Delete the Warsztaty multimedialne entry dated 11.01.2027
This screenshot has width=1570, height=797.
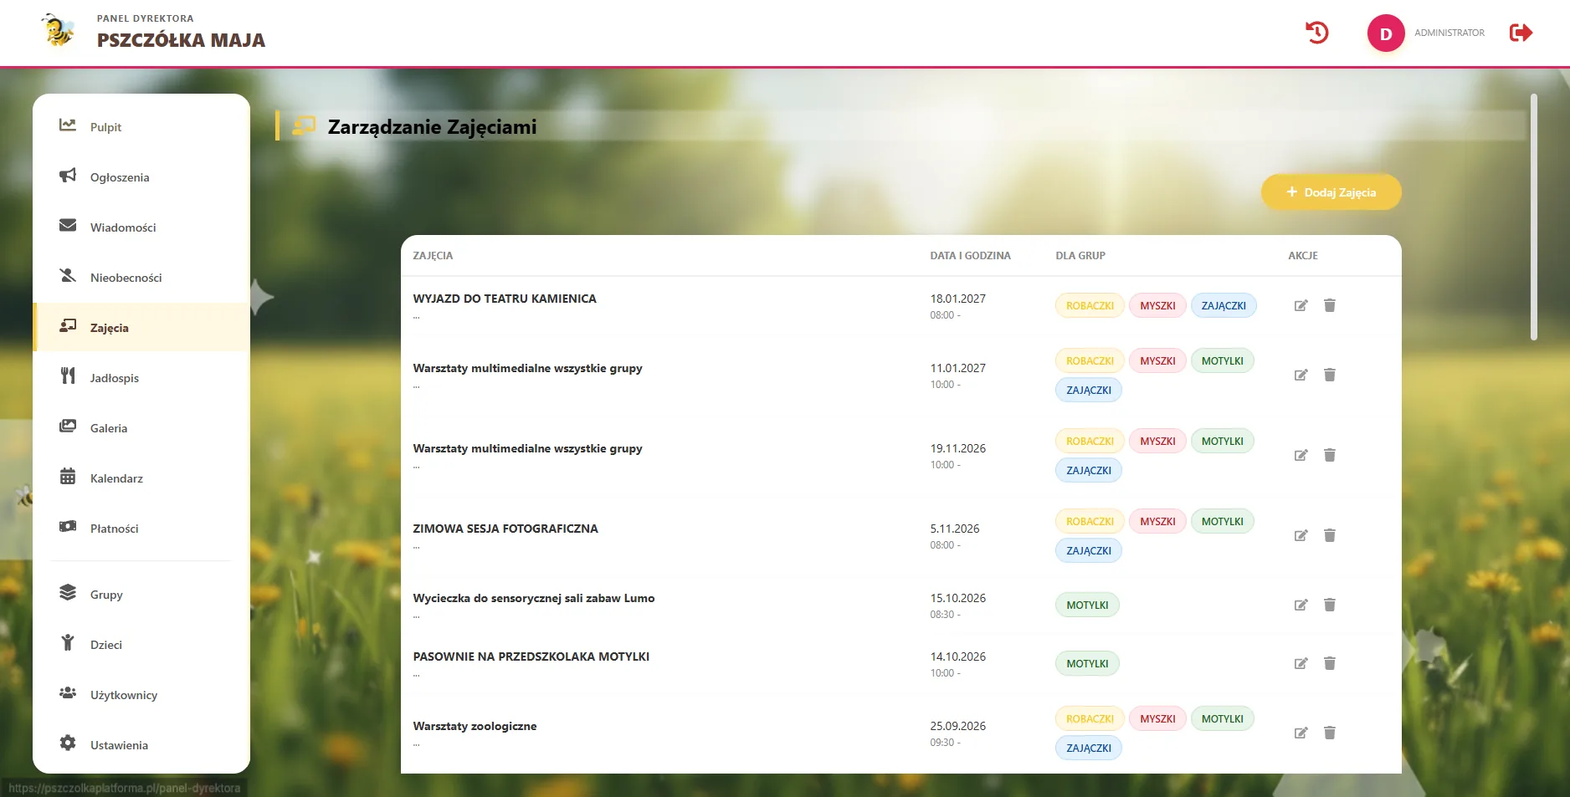click(x=1330, y=375)
